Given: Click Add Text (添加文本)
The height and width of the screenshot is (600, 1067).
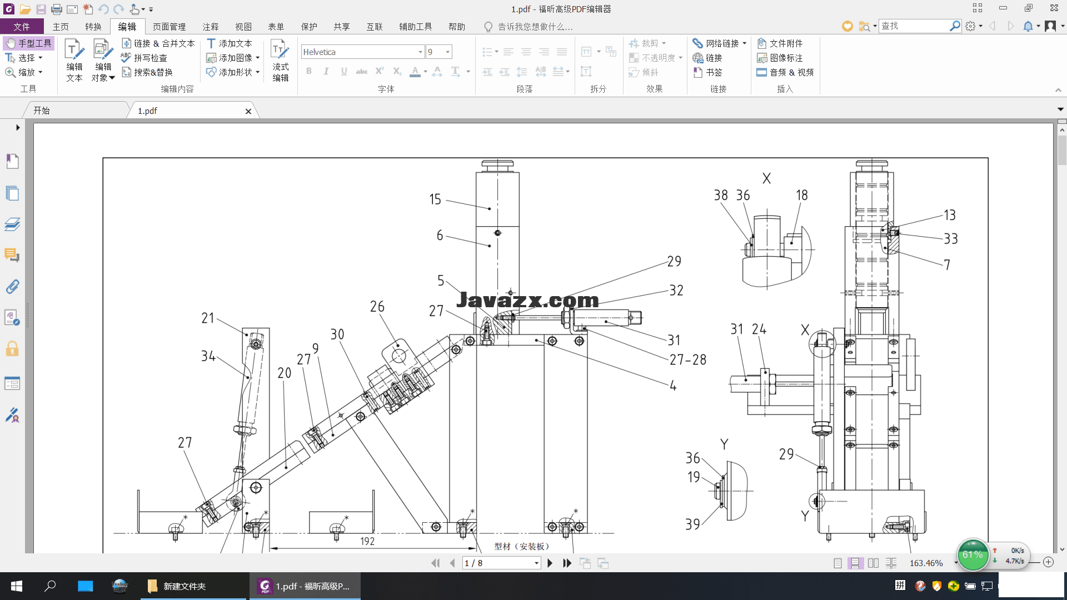Looking at the screenshot, I should (x=229, y=43).
